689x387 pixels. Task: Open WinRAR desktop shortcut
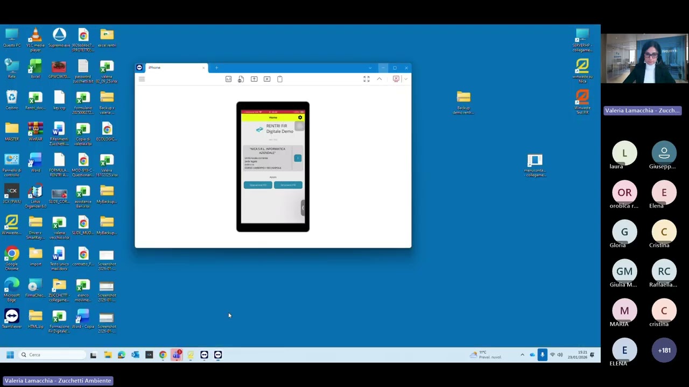36,132
